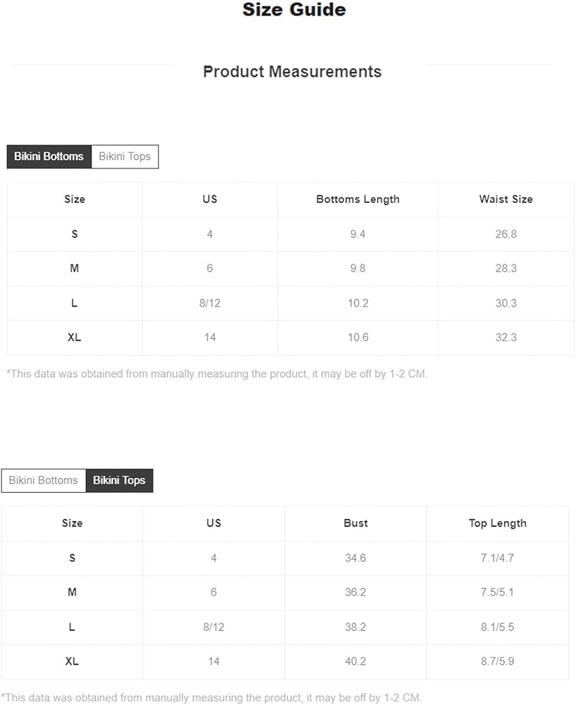Click waist size value 26.8
576x705 pixels.
pos(506,234)
